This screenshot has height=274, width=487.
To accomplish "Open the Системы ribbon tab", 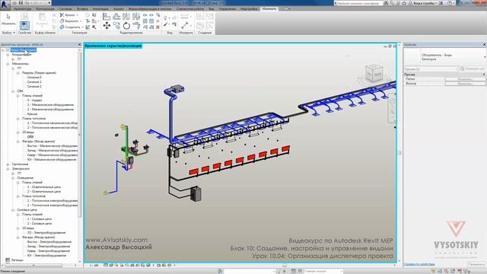I will point(65,9).
